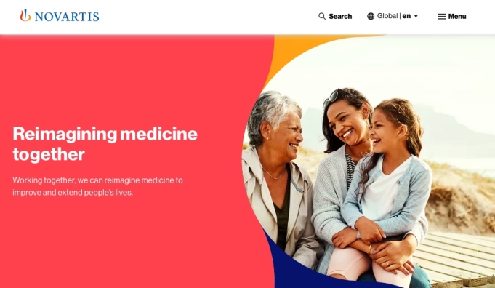Screen dimensions: 495x288
Task: Select the 'Global' region label
Action: [387, 16]
